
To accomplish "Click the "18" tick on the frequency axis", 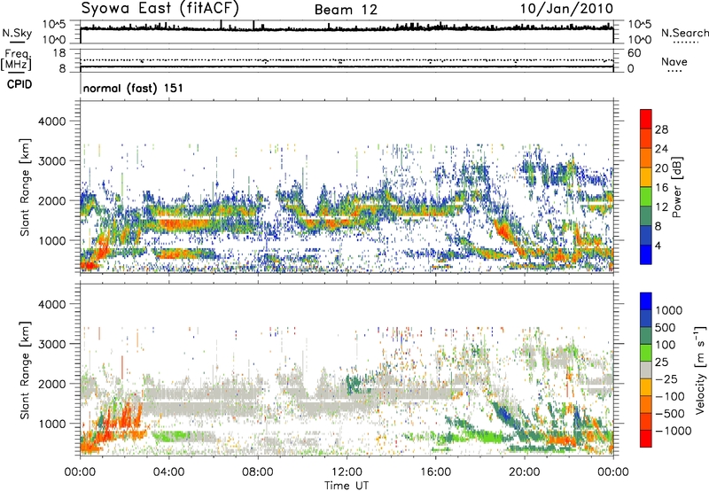I will point(59,53).
